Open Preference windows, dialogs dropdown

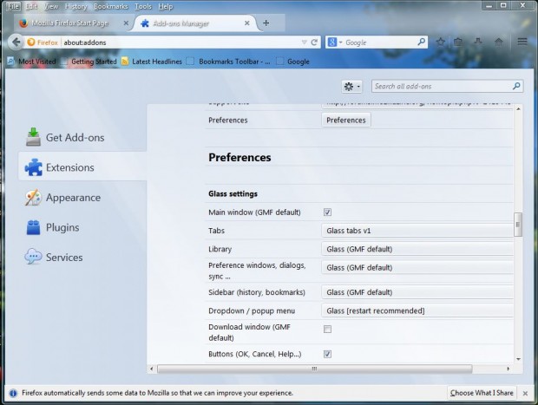(x=417, y=267)
